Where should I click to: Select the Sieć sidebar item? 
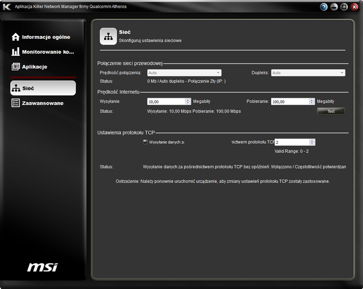(43, 88)
